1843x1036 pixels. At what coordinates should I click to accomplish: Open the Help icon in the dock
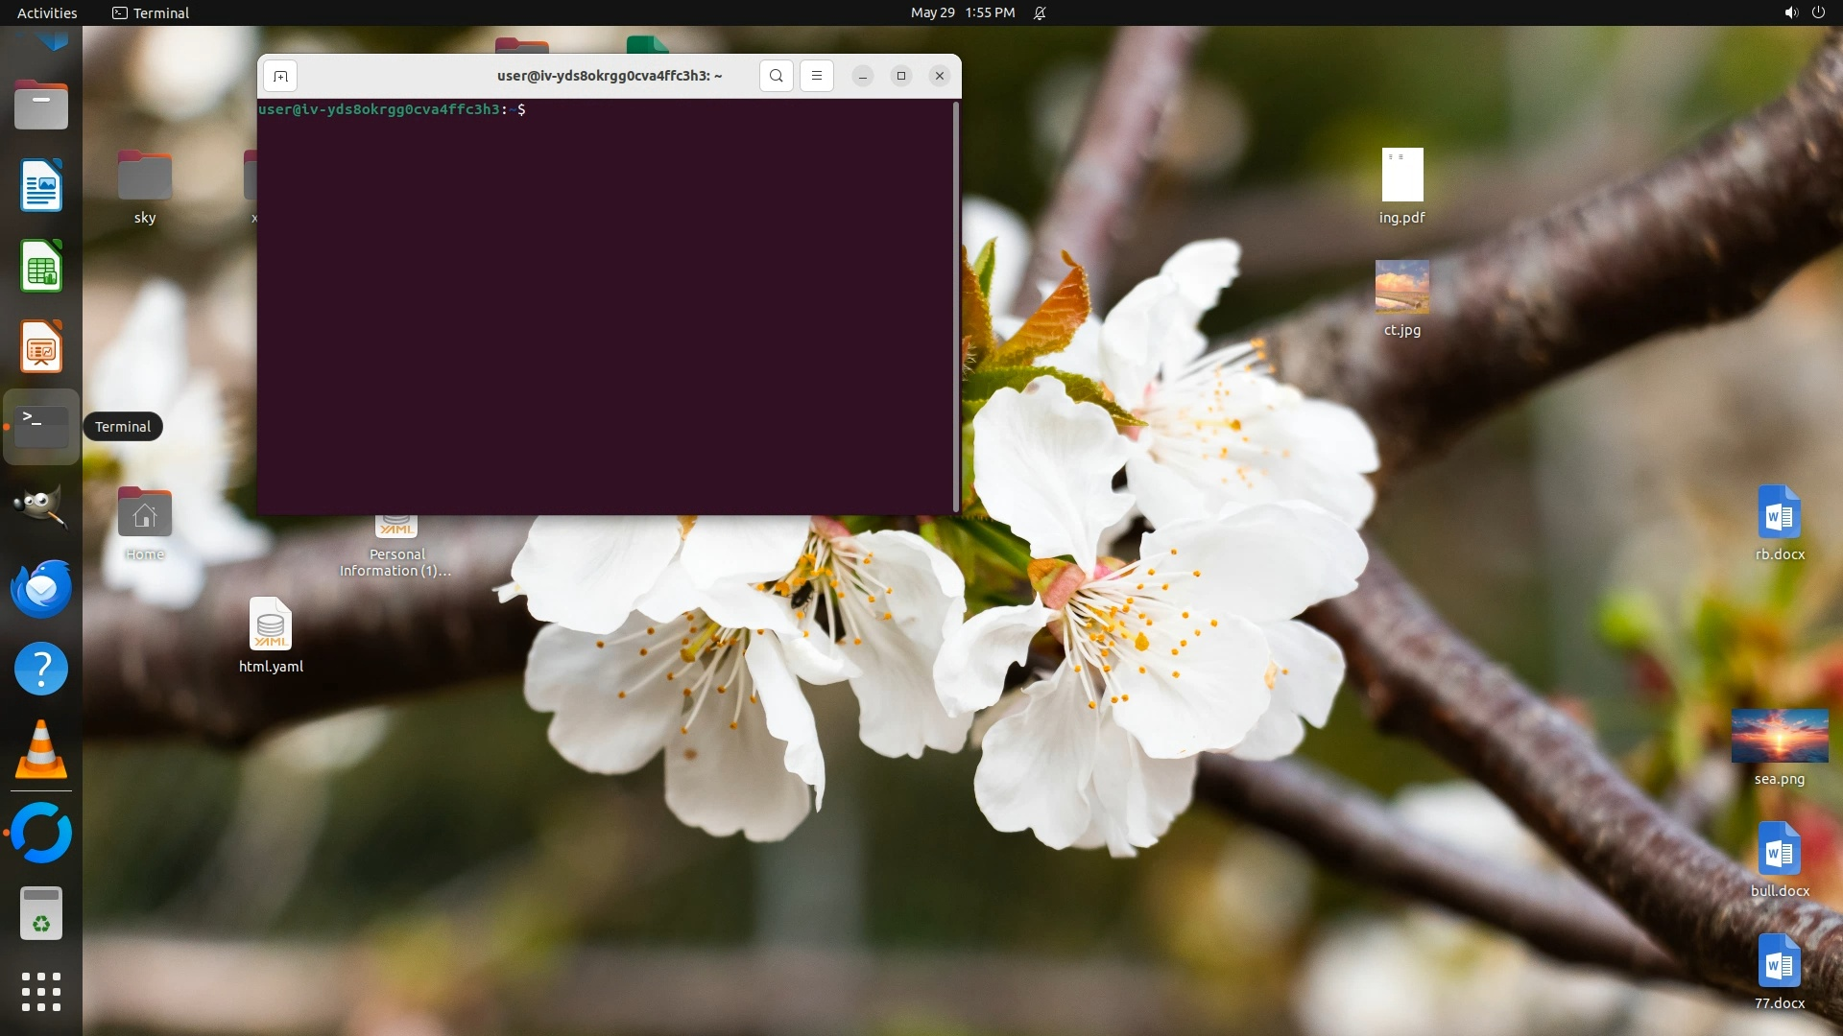(x=40, y=669)
